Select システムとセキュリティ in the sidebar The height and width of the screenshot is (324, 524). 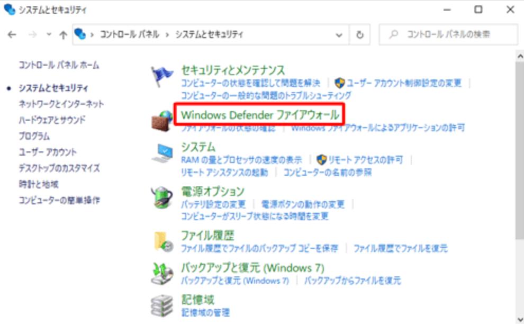click(53, 88)
